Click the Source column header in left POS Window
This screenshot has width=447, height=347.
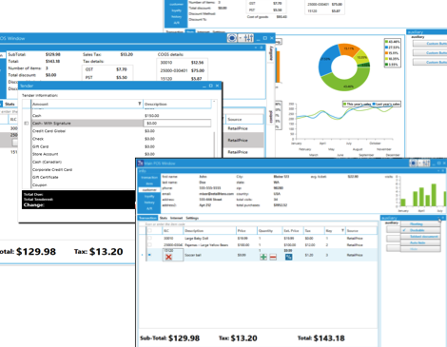click(244, 120)
